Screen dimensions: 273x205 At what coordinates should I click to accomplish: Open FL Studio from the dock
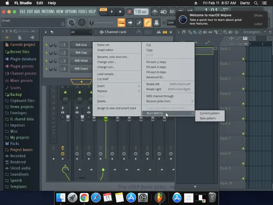click(x=160, y=198)
